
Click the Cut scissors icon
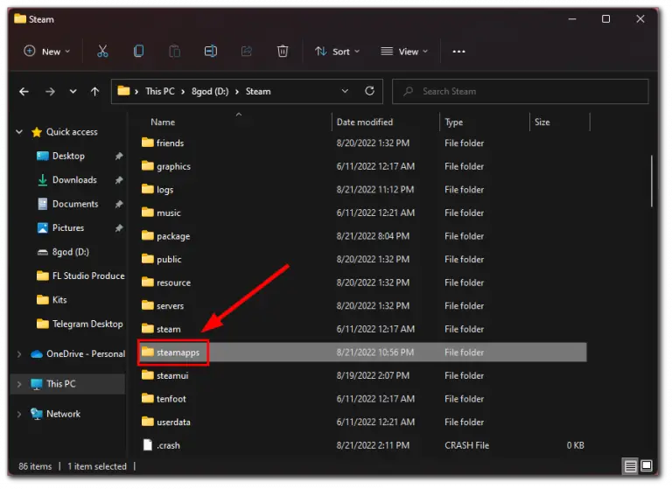tap(102, 52)
